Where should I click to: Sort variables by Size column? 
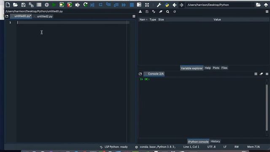pos(161,19)
